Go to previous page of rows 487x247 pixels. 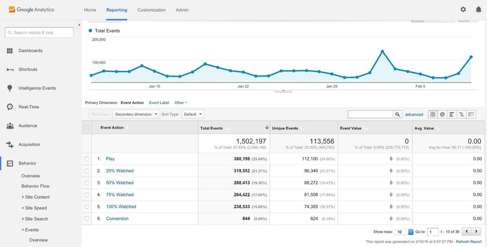[x=466, y=232]
